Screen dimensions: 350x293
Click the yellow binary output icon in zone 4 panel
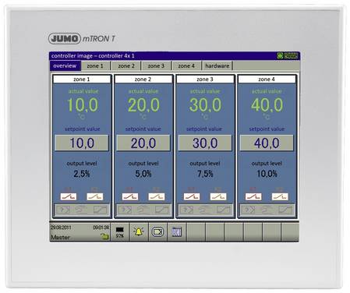click(280, 196)
